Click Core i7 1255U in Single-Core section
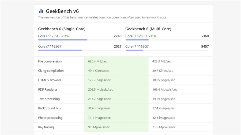Screen dimensions: 241x135 [49, 36]
